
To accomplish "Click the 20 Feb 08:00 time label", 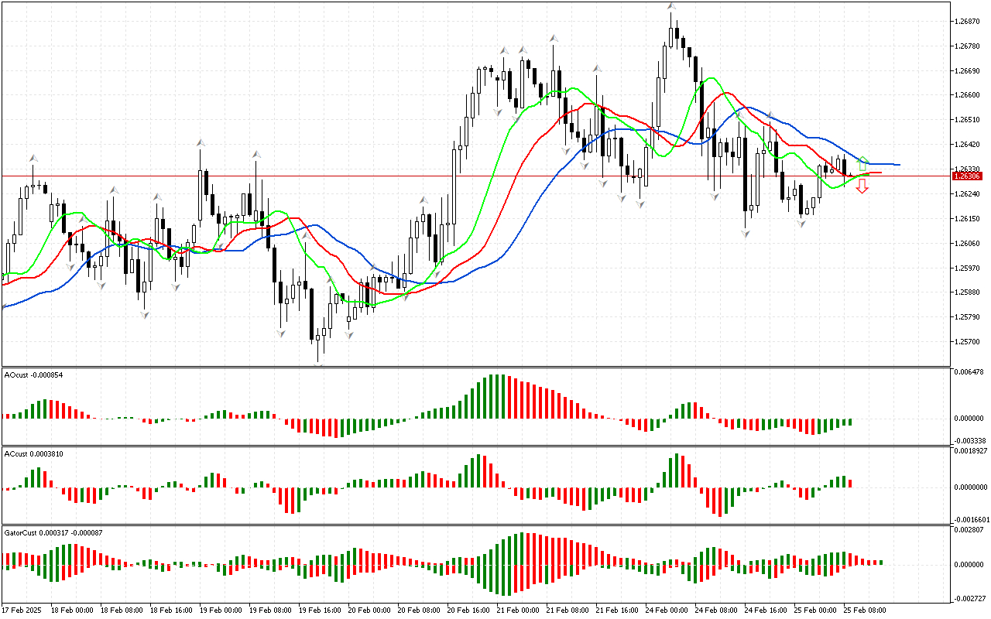I will tap(418, 610).
